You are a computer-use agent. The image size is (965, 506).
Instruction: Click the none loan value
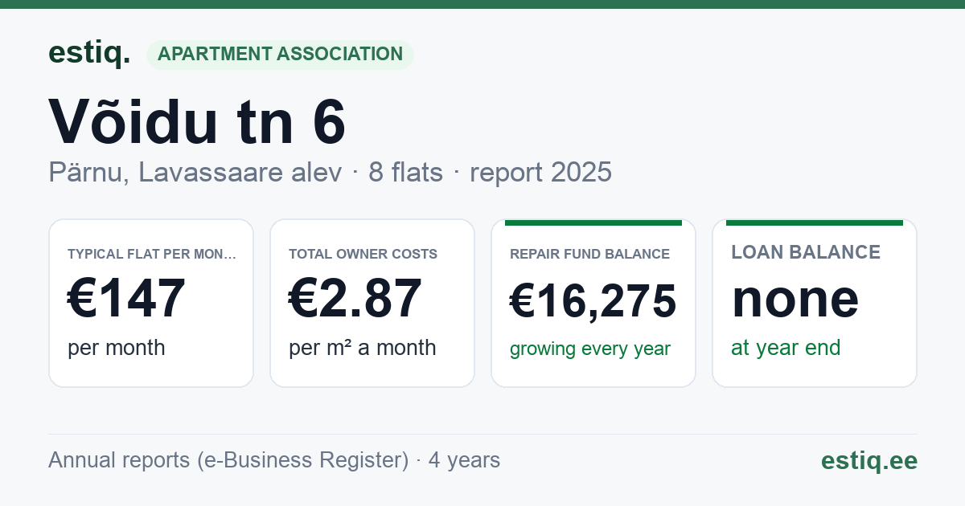pyautogui.click(x=795, y=298)
